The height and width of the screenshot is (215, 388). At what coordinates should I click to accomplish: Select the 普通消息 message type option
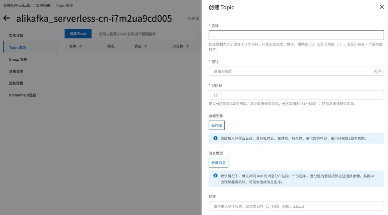[219, 163]
